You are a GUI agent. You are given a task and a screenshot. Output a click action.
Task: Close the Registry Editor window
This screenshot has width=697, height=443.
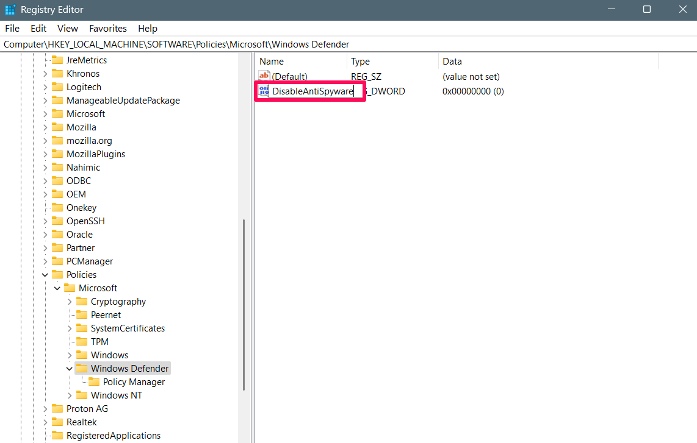683,9
